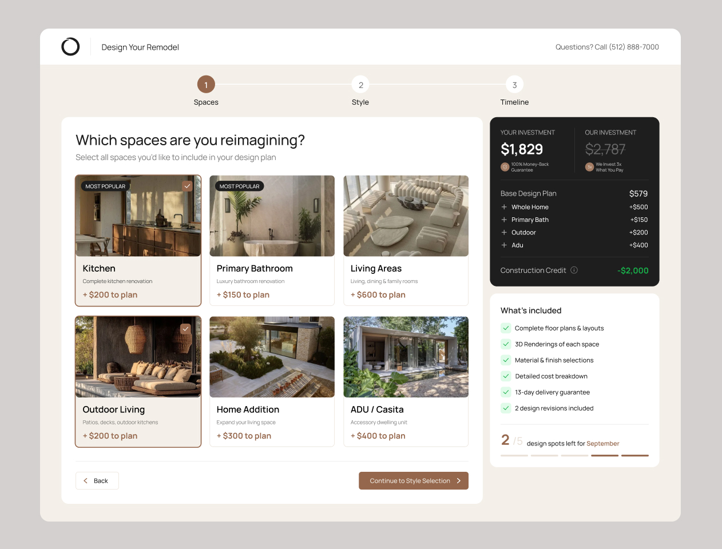Call the (512) 888-7000 support number link
The image size is (722, 549).
(x=634, y=47)
